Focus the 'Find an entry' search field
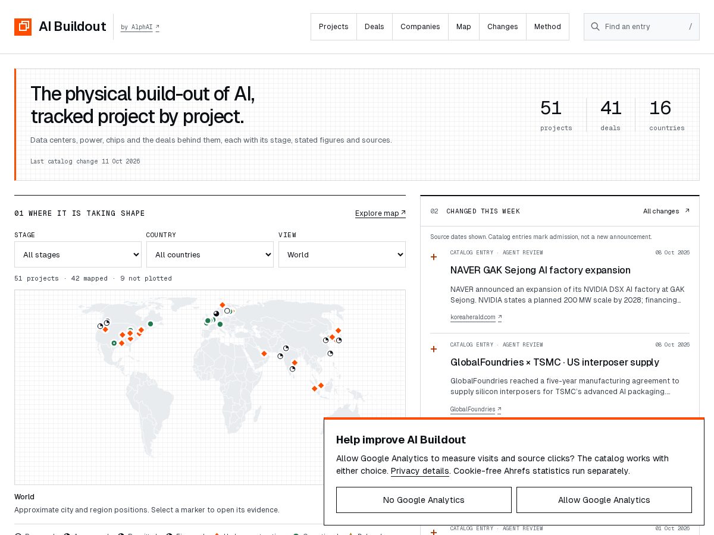Screen dimensions: 714x535 [x=641, y=27]
